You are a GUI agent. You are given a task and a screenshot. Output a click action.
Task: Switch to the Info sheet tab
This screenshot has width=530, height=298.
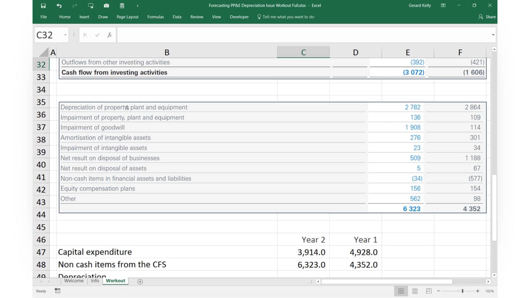(x=95, y=281)
